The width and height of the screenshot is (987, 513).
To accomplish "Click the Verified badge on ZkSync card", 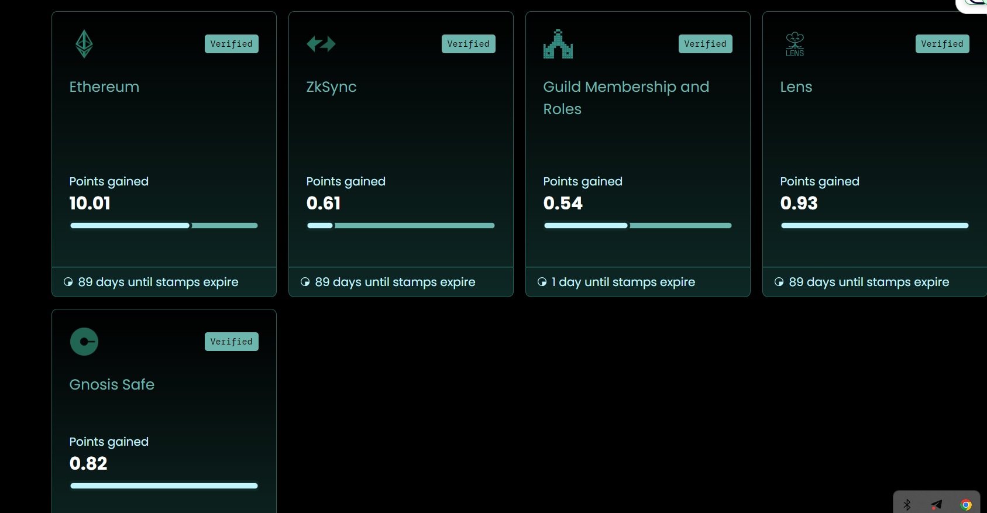I will [x=469, y=44].
